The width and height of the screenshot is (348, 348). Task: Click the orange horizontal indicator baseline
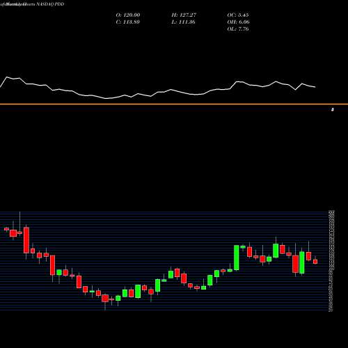(174, 104)
